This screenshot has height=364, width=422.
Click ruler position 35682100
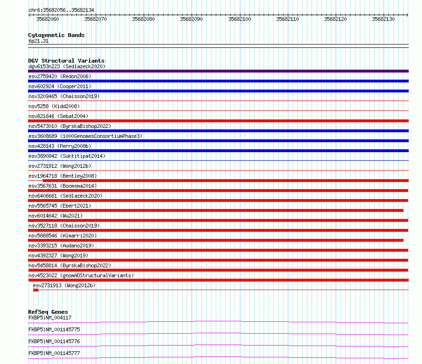pos(239,19)
